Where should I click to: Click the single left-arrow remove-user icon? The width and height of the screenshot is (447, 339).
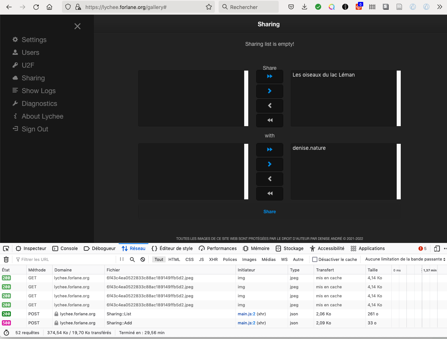pos(269,179)
